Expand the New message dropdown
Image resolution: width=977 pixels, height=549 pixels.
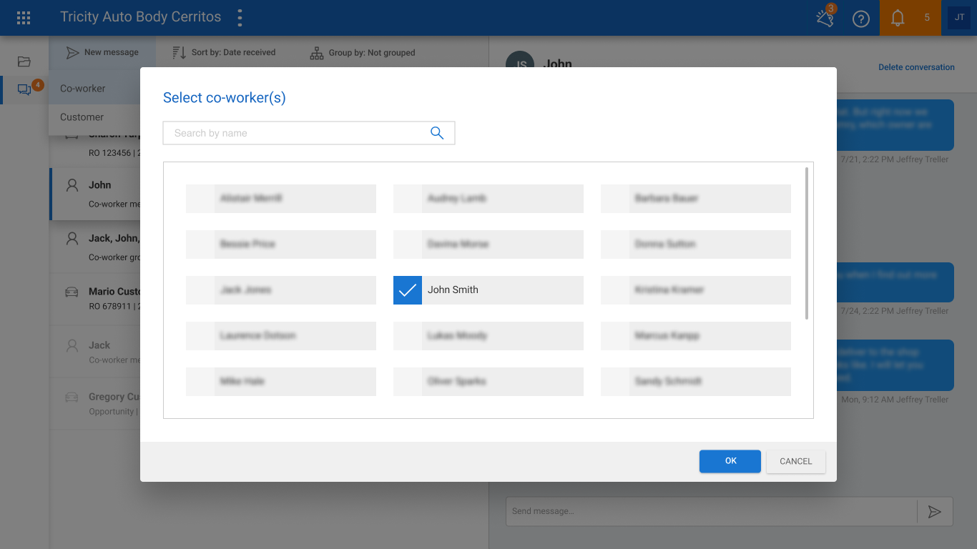(102, 52)
